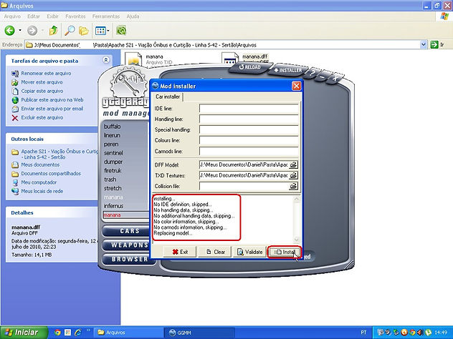Click the Forward arrow in Explorer toolbar
Image resolution: width=453 pixels, height=339 pixels.
(32, 30)
